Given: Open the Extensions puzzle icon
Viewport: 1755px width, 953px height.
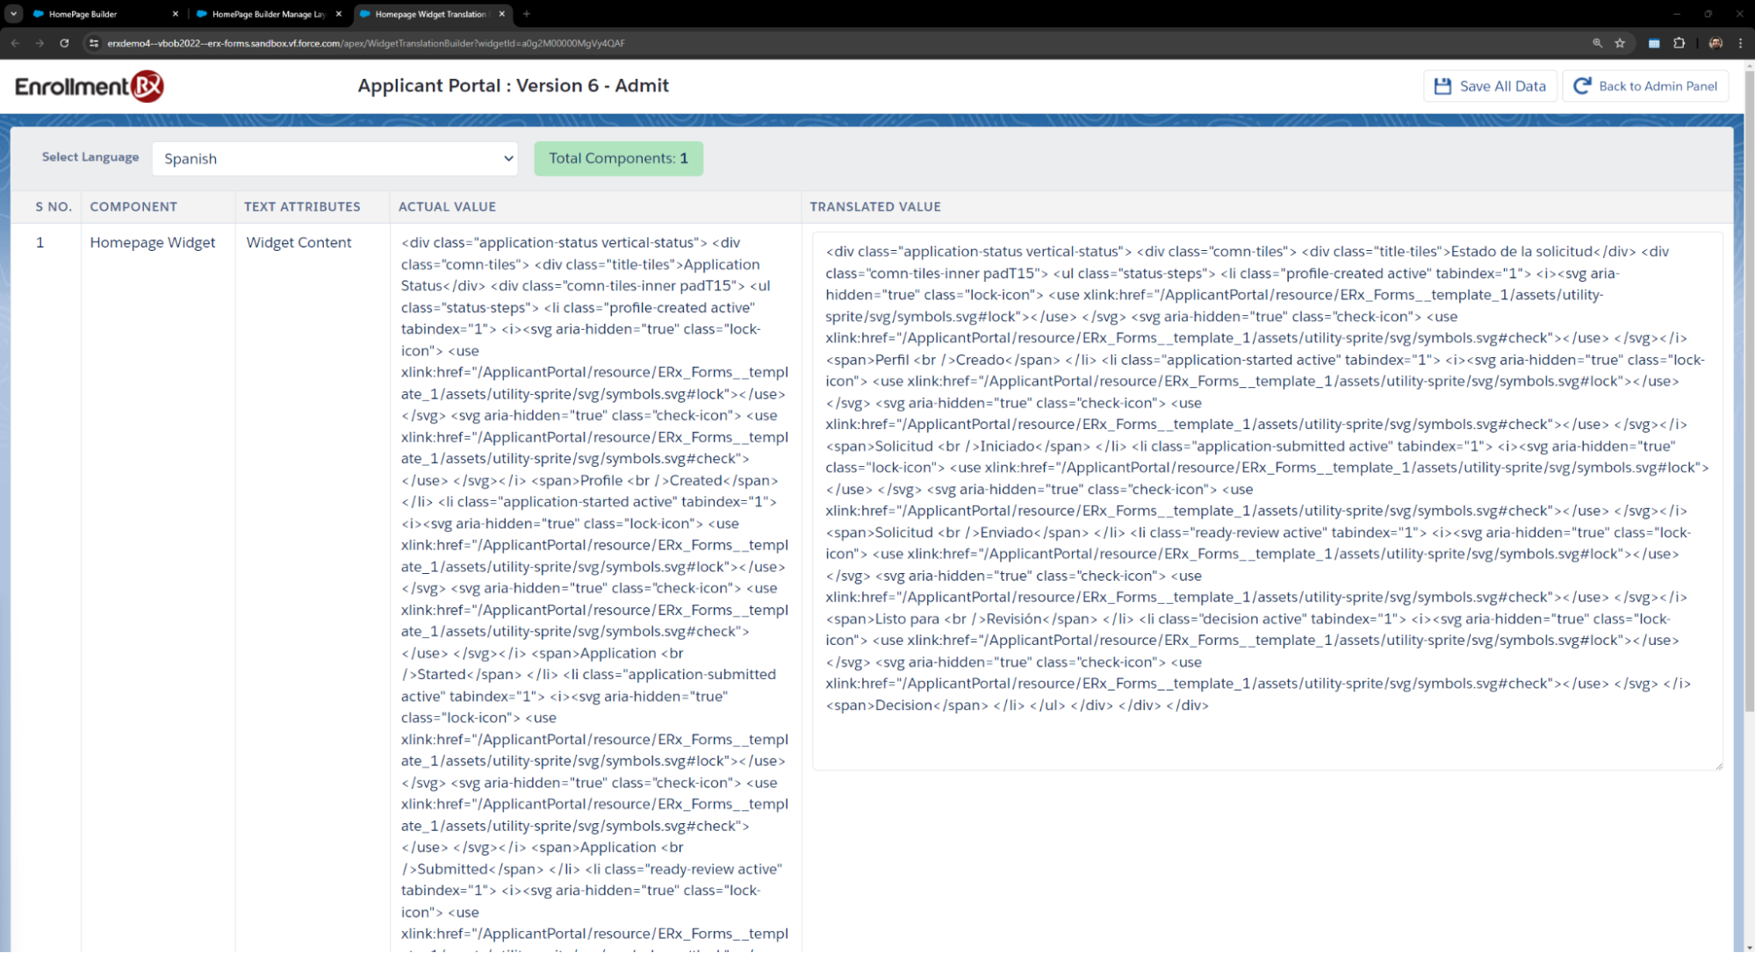Looking at the screenshot, I should pyautogui.click(x=1679, y=43).
